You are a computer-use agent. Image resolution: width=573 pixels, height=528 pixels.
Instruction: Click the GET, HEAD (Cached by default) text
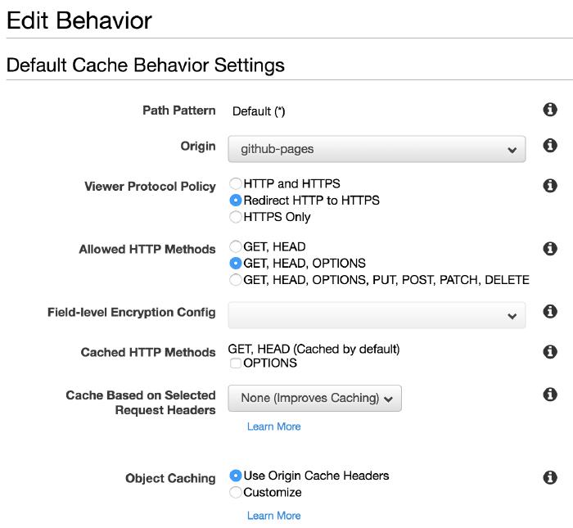tap(314, 349)
